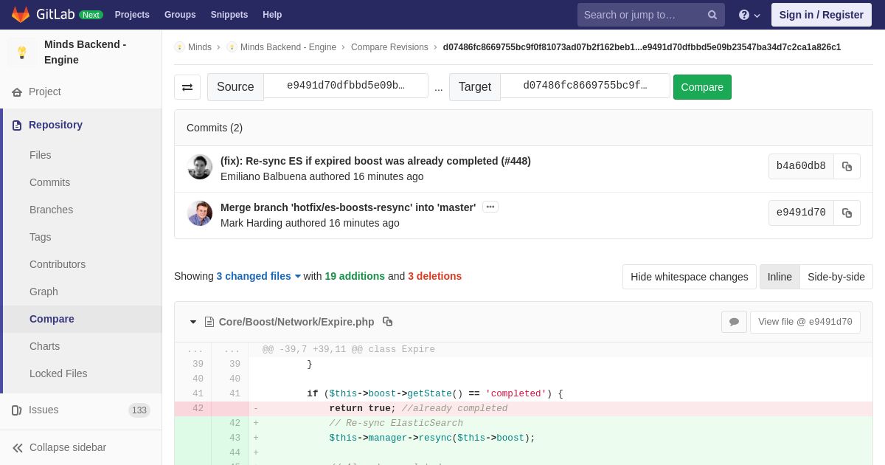885x465 pixels.
Task: Open Merge branch hotfix/es-boosts-resync commit
Action: (x=348, y=207)
